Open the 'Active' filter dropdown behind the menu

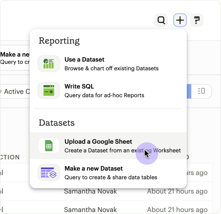(15, 92)
